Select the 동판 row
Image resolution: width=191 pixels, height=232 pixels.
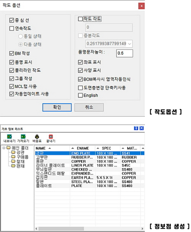click(89, 161)
